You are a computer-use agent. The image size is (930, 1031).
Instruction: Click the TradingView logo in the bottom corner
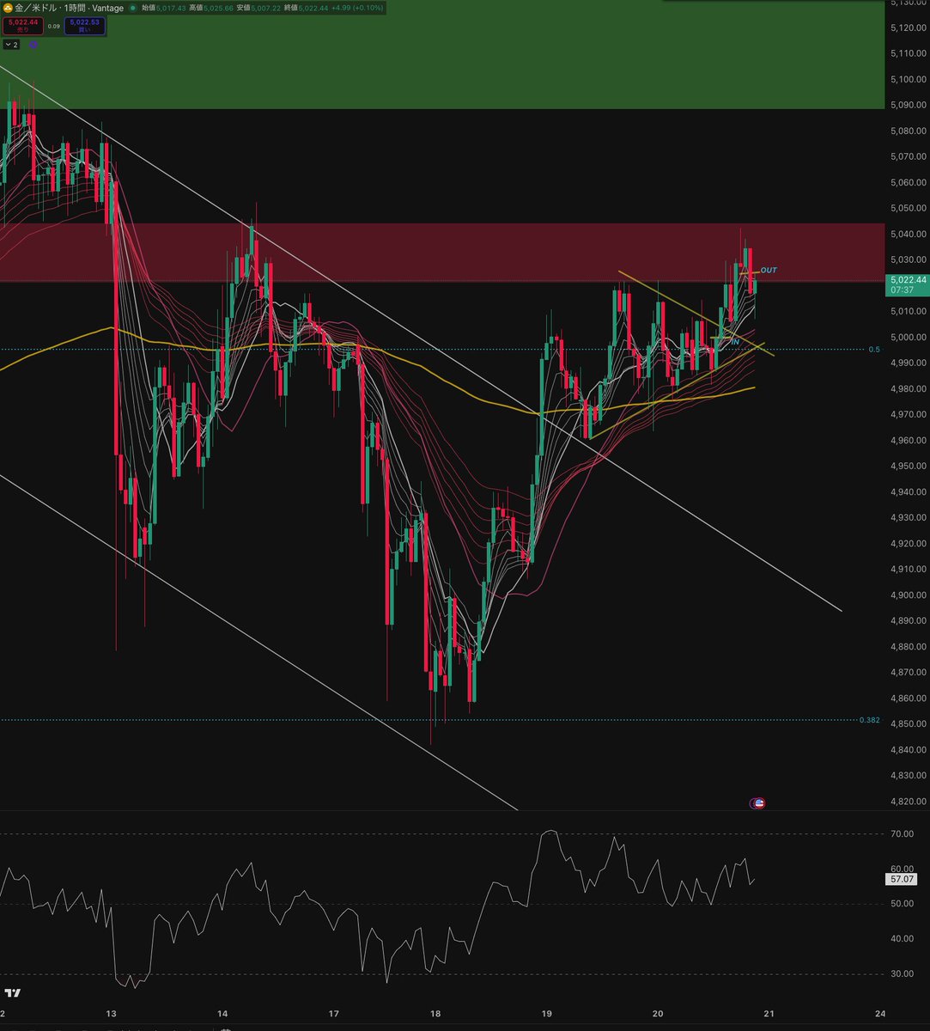12,994
